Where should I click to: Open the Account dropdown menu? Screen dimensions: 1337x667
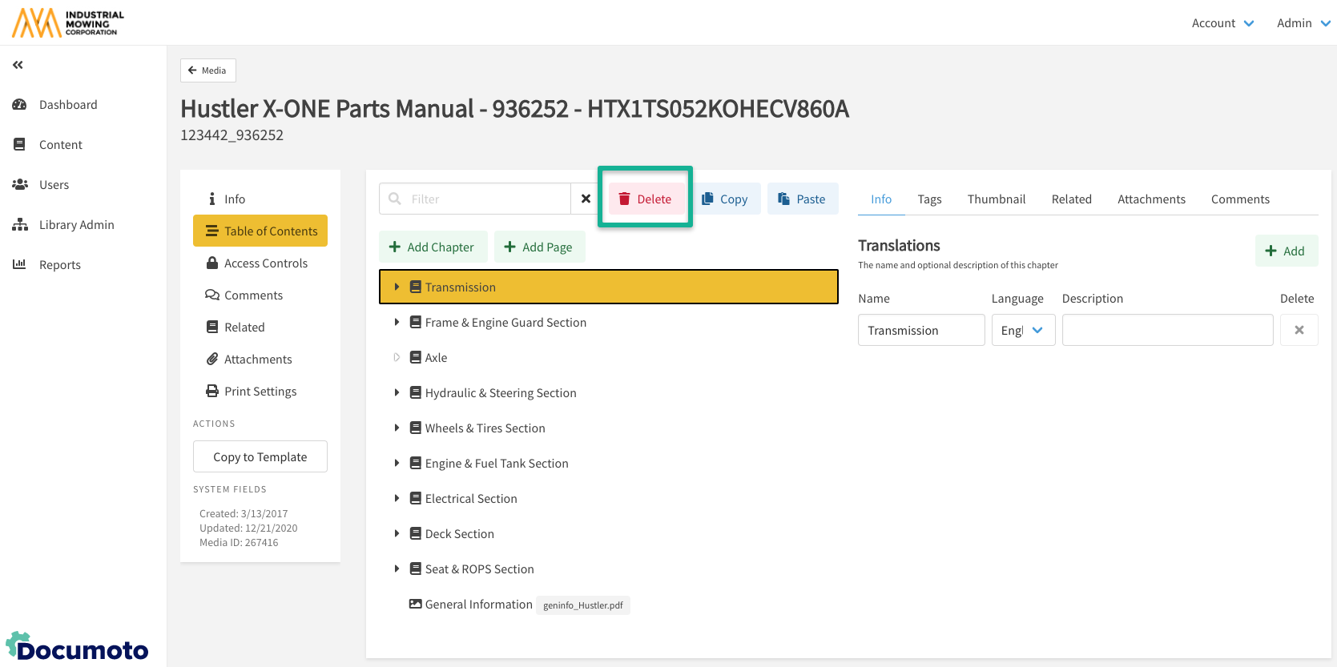coord(1222,23)
